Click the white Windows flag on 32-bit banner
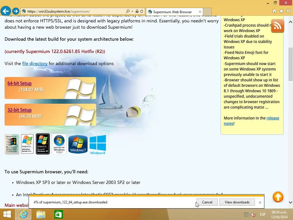This screenshot has height=220, width=293. point(80,115)
